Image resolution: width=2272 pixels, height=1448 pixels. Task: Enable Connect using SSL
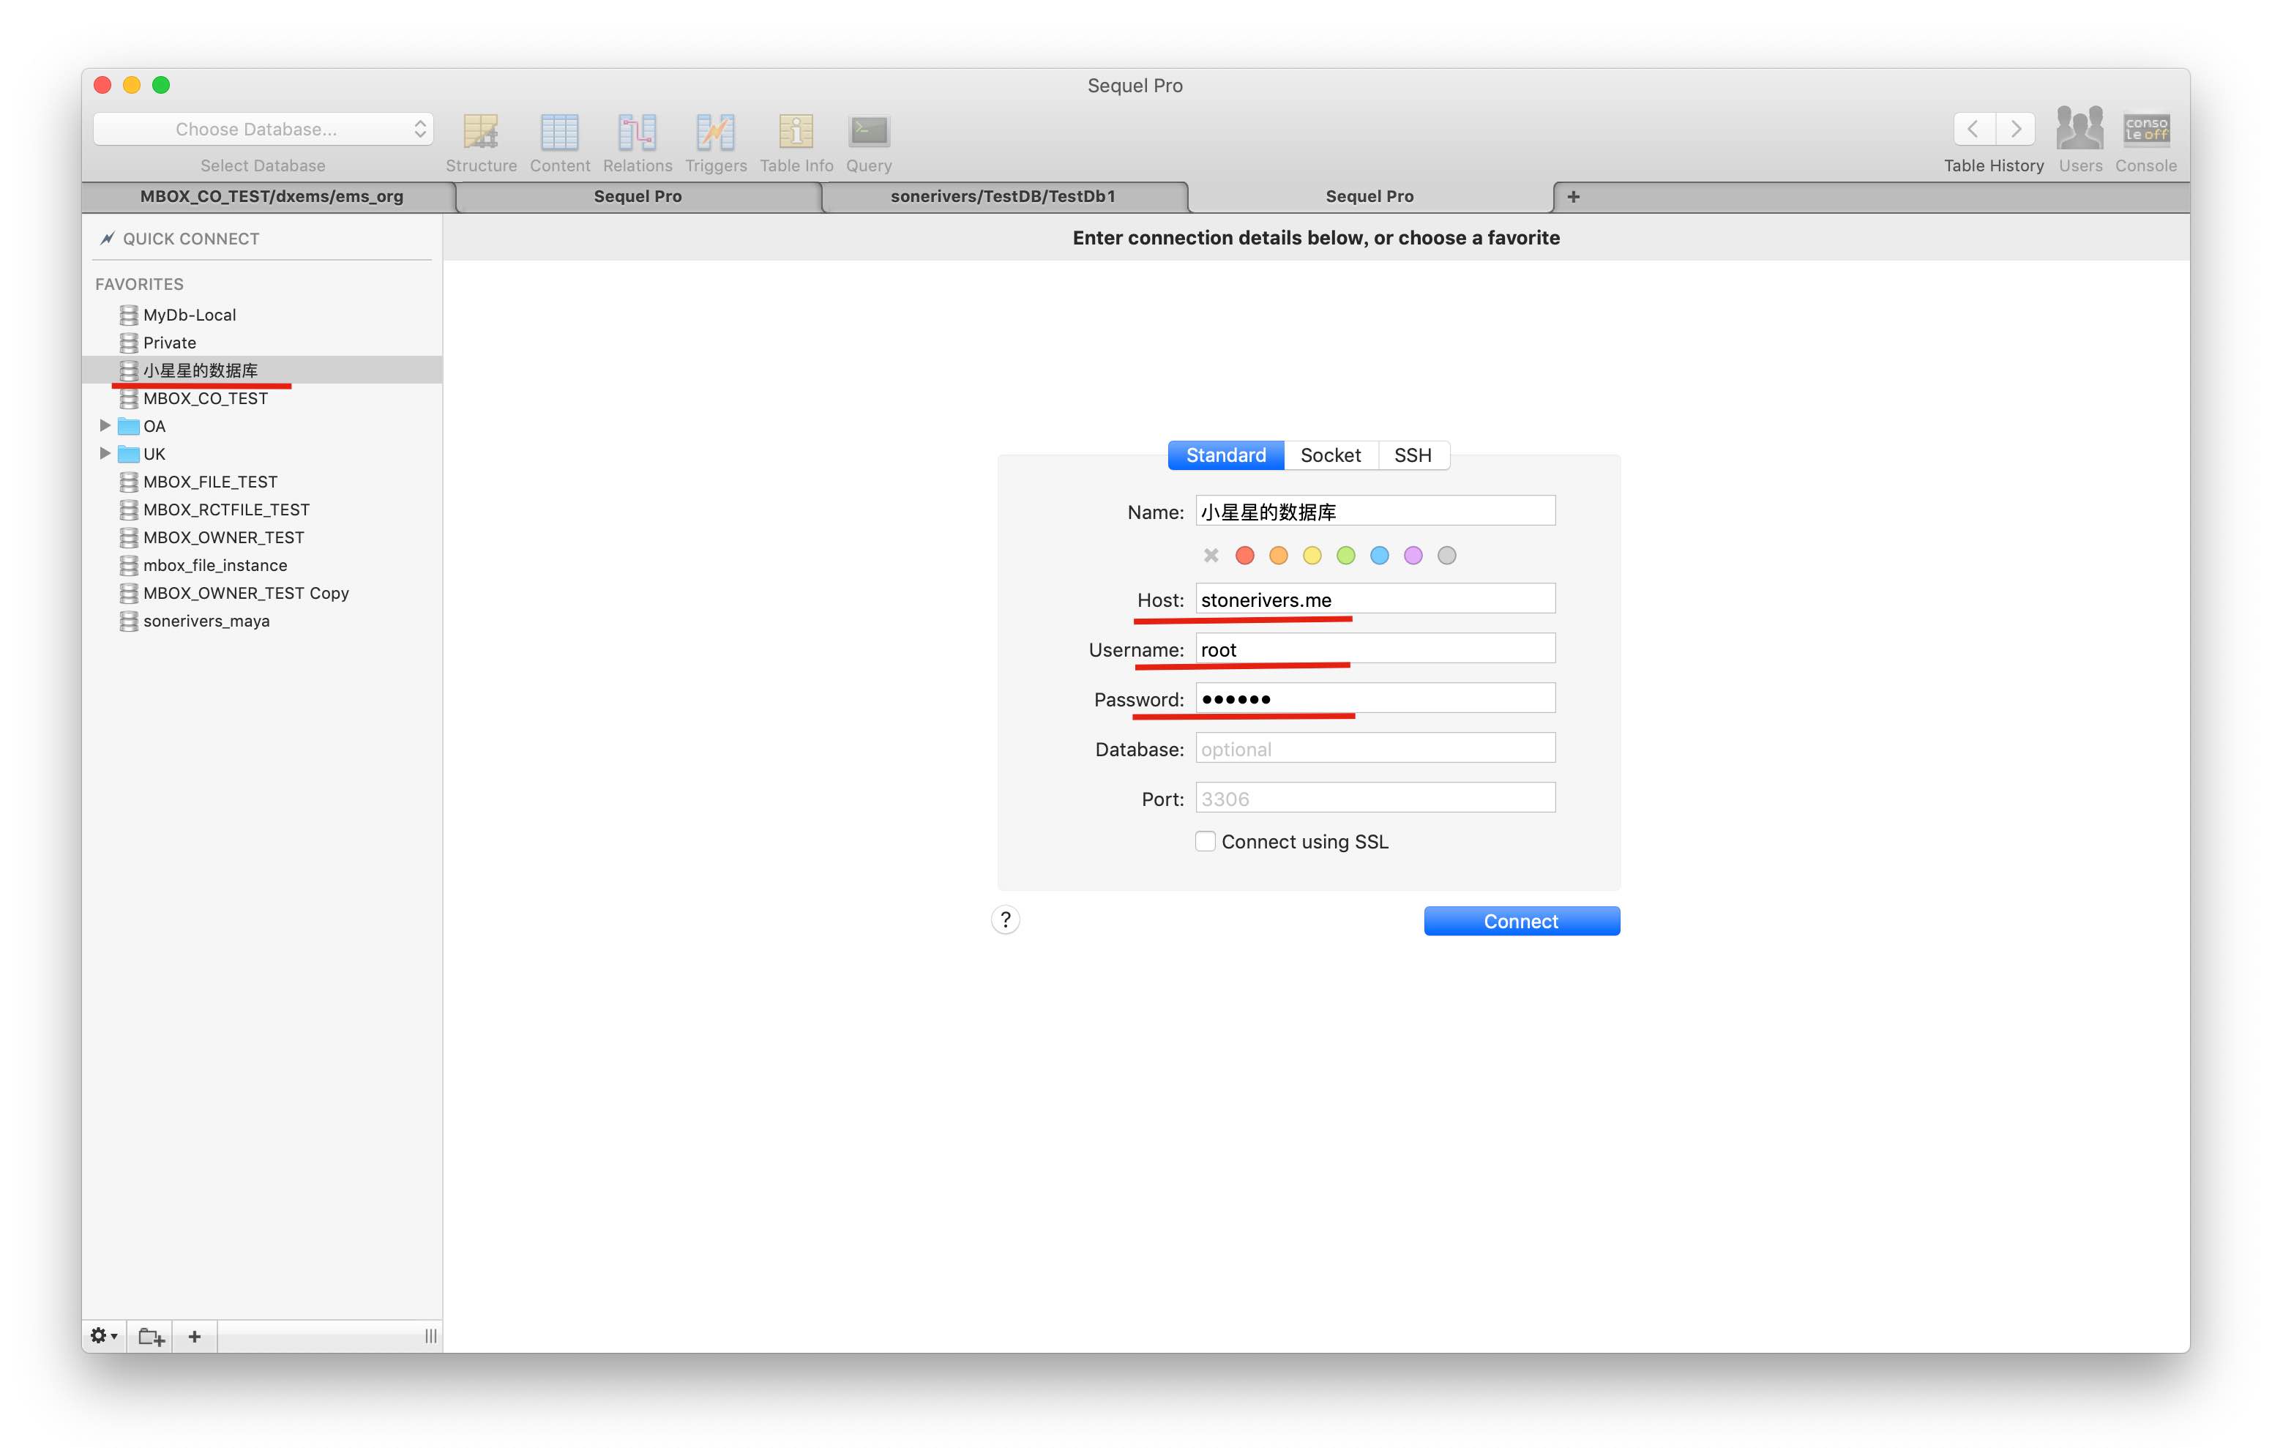[x=1205, y=841]
